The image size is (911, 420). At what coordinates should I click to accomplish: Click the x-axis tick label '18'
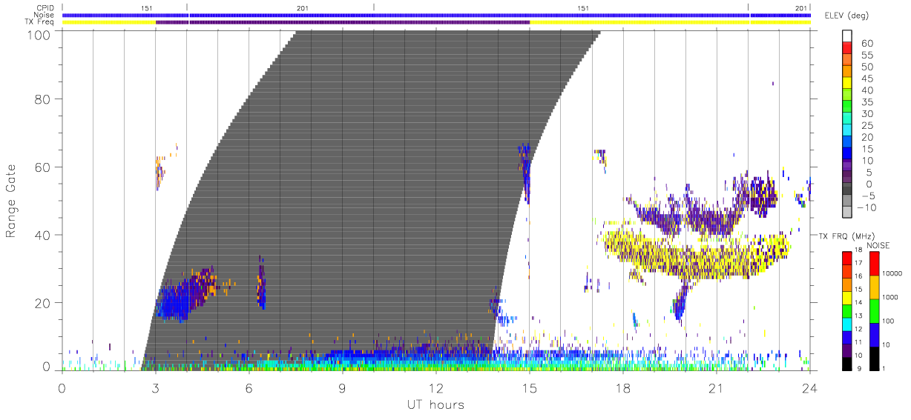click(x=622, y=387)
